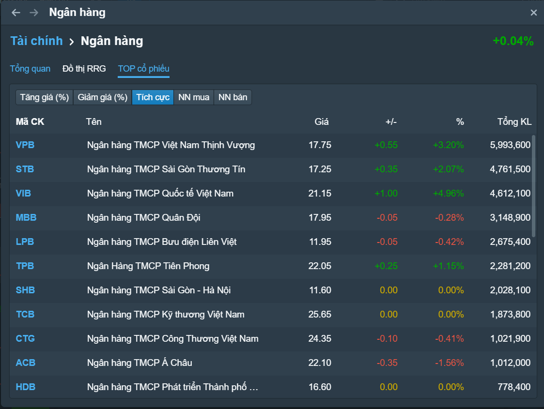Click the CTG change percent -0.41%
Viewport: 544px width, 409px height.
(449, 339)
